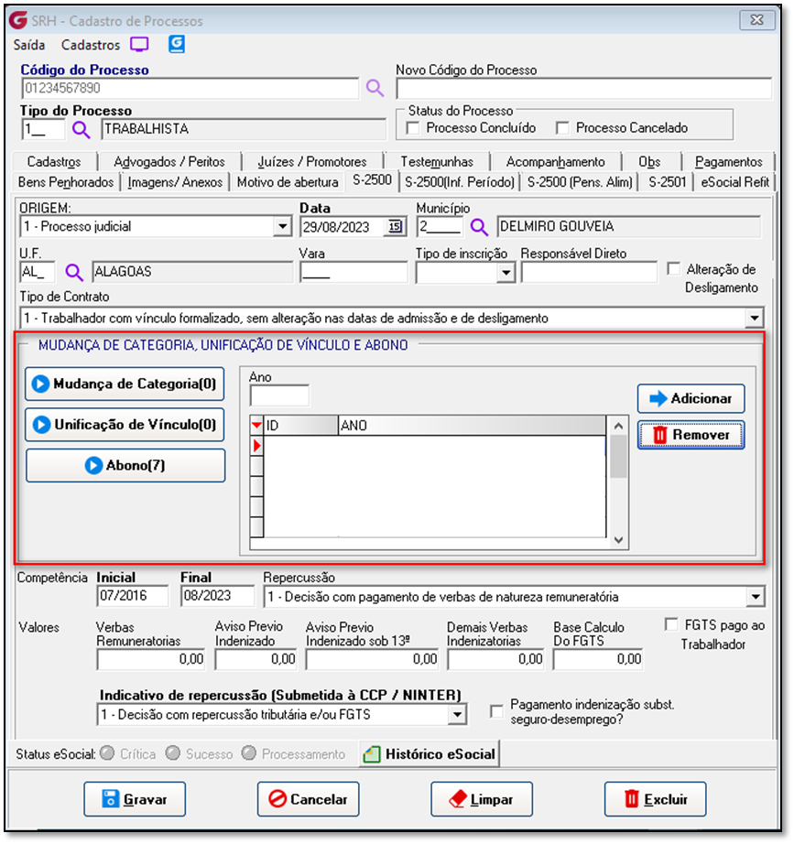Click grid scrollbar down arrow

click(618, 539)
